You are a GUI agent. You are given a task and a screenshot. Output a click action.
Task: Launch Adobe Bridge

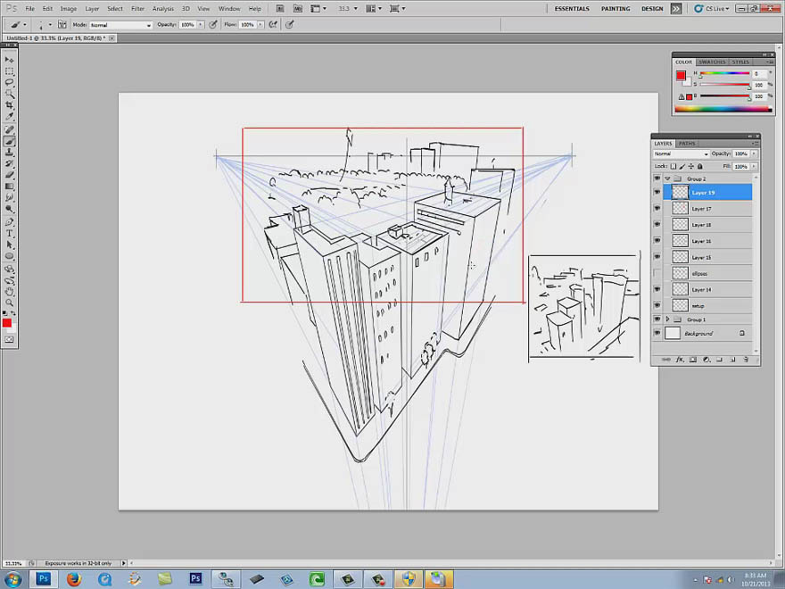(x=280, y=9)
